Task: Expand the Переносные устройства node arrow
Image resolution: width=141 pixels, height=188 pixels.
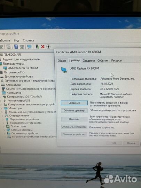Action: [x=3, y=119]
